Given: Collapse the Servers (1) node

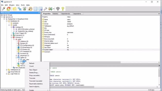Looking at the screenshot, I should point(2,17).
